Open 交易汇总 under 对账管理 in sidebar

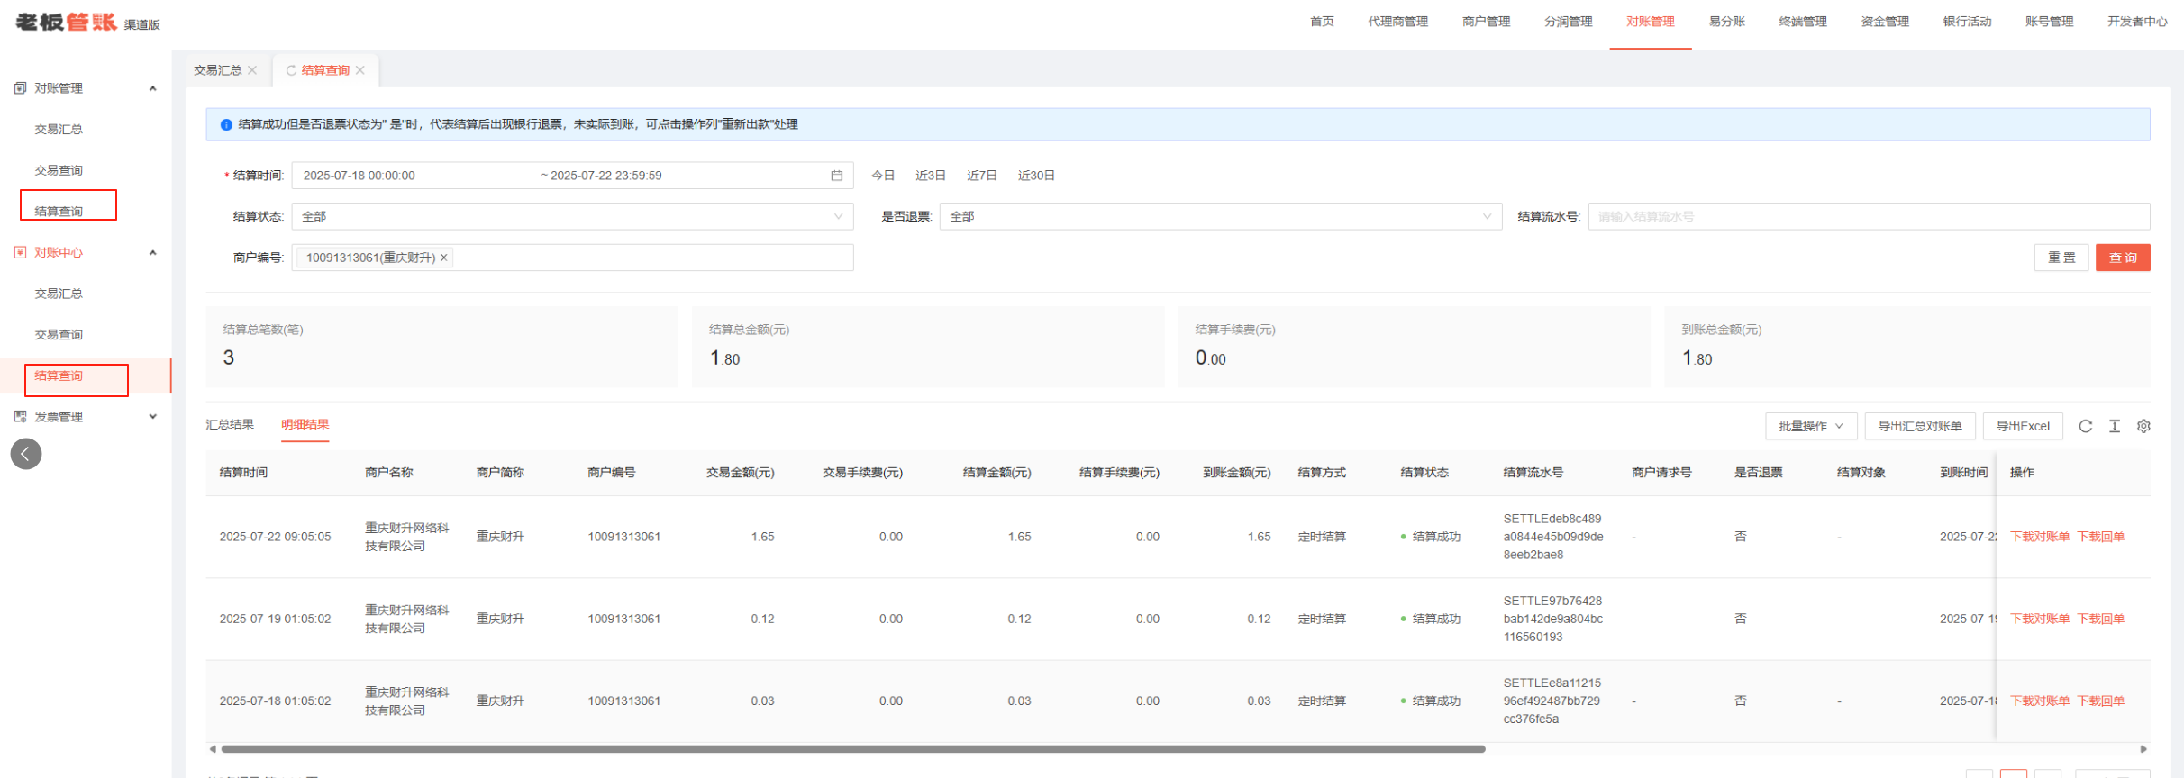59,130
